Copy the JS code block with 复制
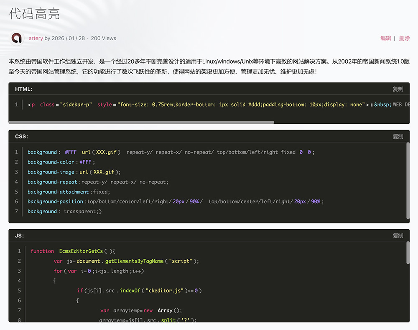The width and height of the screenshot is (418, 330). (398, 236)
